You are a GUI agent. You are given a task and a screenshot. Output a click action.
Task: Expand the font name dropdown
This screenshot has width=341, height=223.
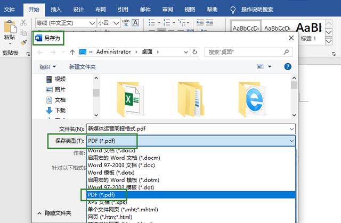tap(92, 23)
